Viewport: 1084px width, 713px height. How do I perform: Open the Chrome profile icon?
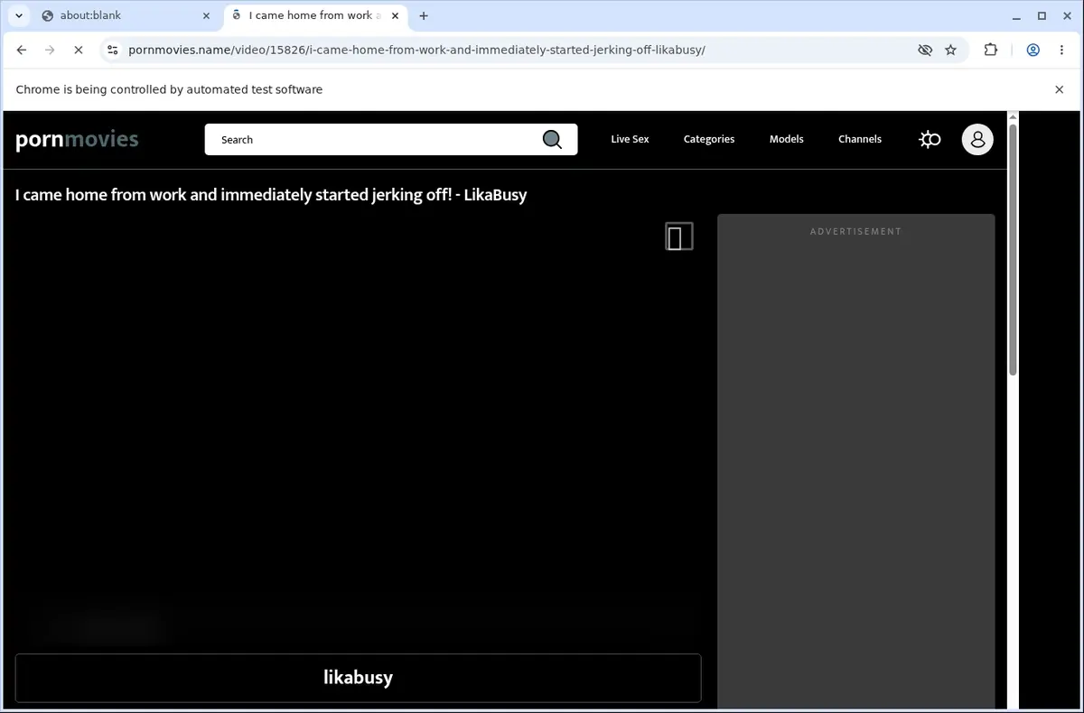tap(1033, 50)
